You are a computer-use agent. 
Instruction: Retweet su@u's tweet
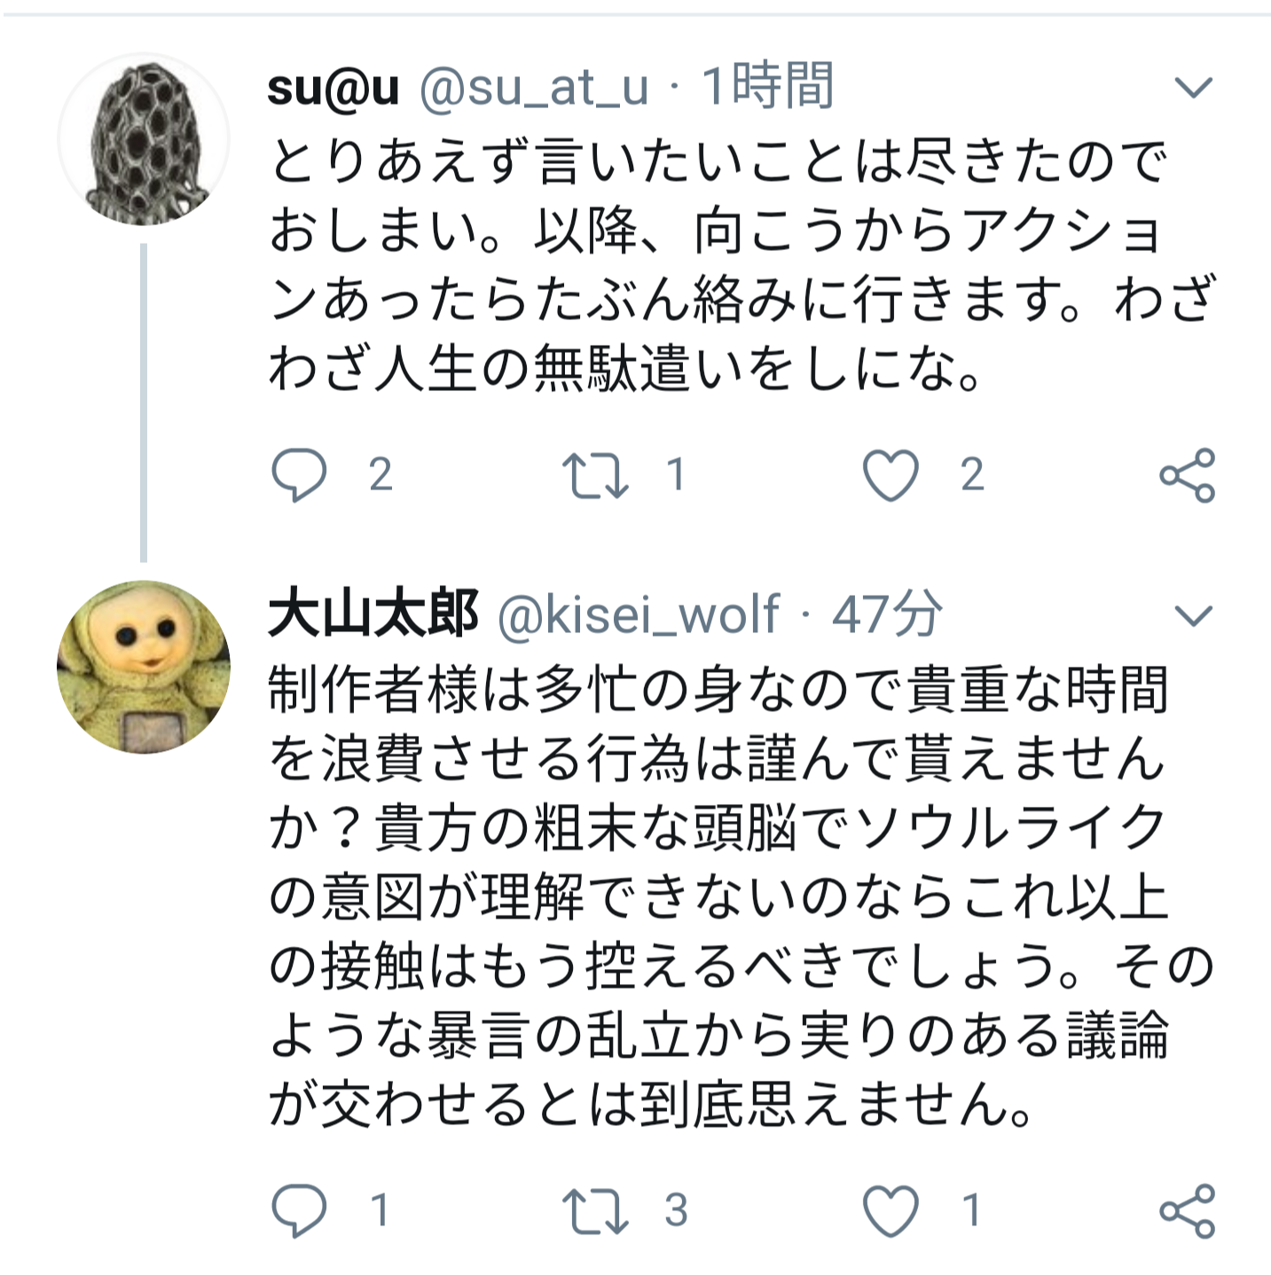[x=595, y=475]
